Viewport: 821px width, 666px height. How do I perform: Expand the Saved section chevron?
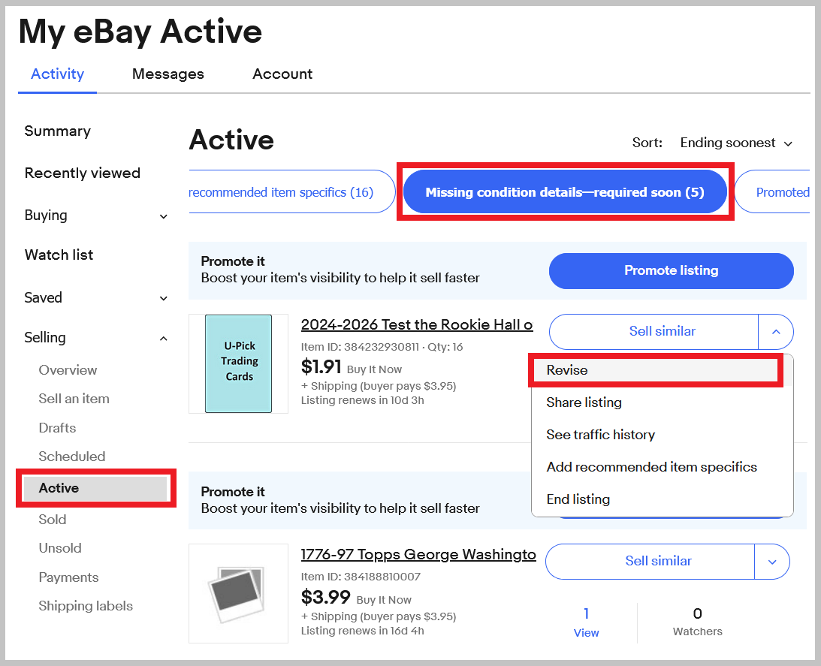pos(163,298)
